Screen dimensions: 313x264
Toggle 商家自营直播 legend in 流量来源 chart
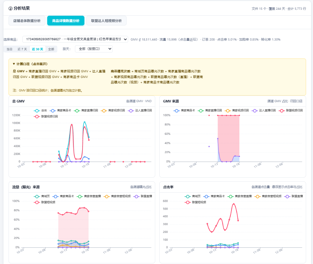tap(88, 196)
